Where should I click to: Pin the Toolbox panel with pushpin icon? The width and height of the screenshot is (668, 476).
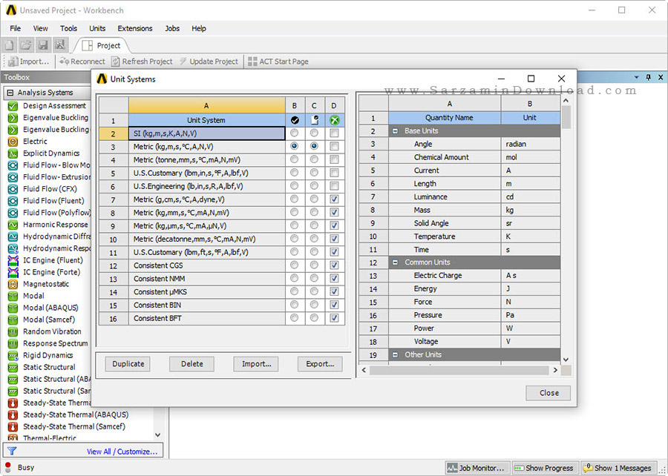[649, 77]
